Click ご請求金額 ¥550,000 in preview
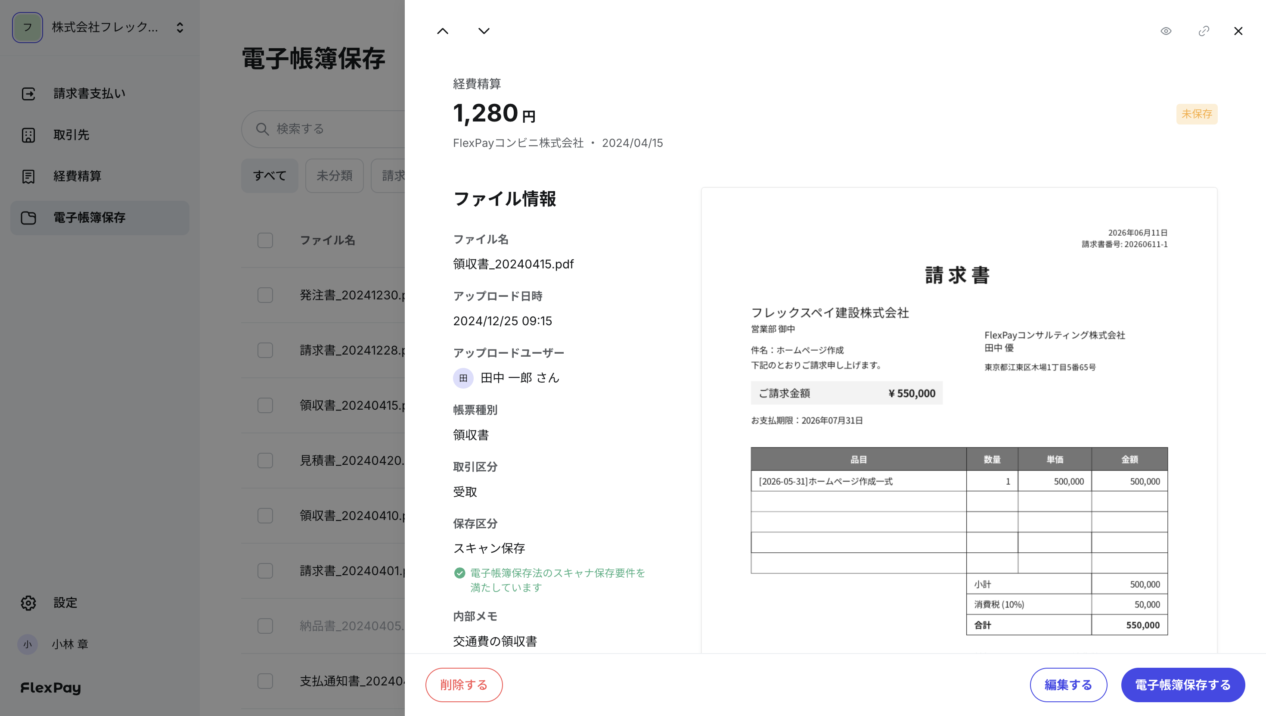 point(846,393)
